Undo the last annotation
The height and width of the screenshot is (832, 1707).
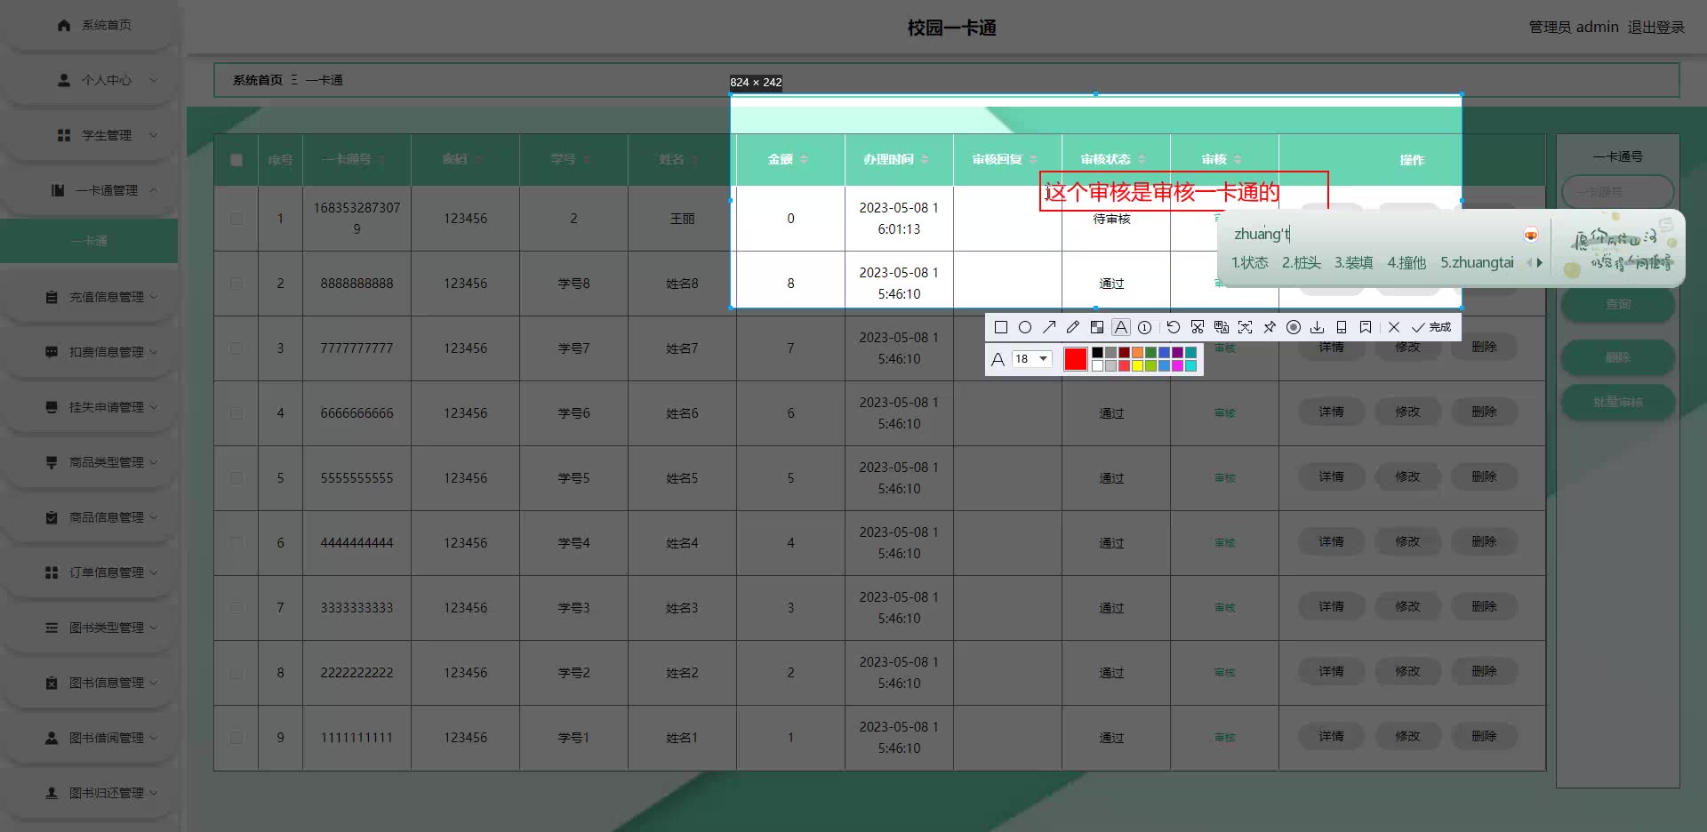tap(1174, 327)
